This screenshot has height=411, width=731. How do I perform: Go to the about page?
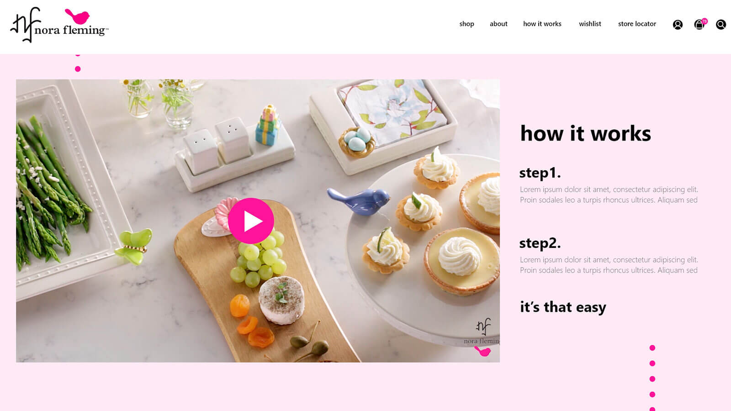(x=498, y=24)
